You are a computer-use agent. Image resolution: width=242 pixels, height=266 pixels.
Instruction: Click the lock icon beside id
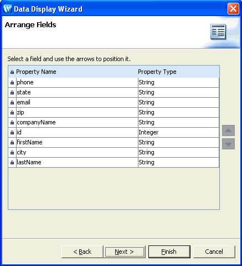click(12, 133)
